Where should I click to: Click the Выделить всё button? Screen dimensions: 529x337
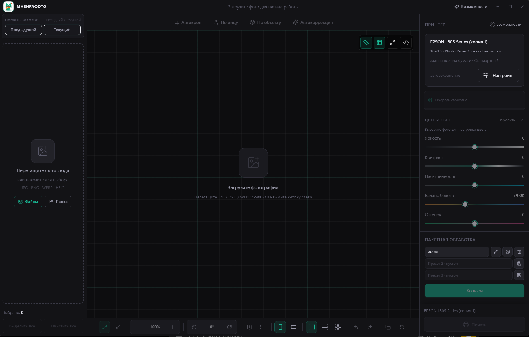point(22,326)
